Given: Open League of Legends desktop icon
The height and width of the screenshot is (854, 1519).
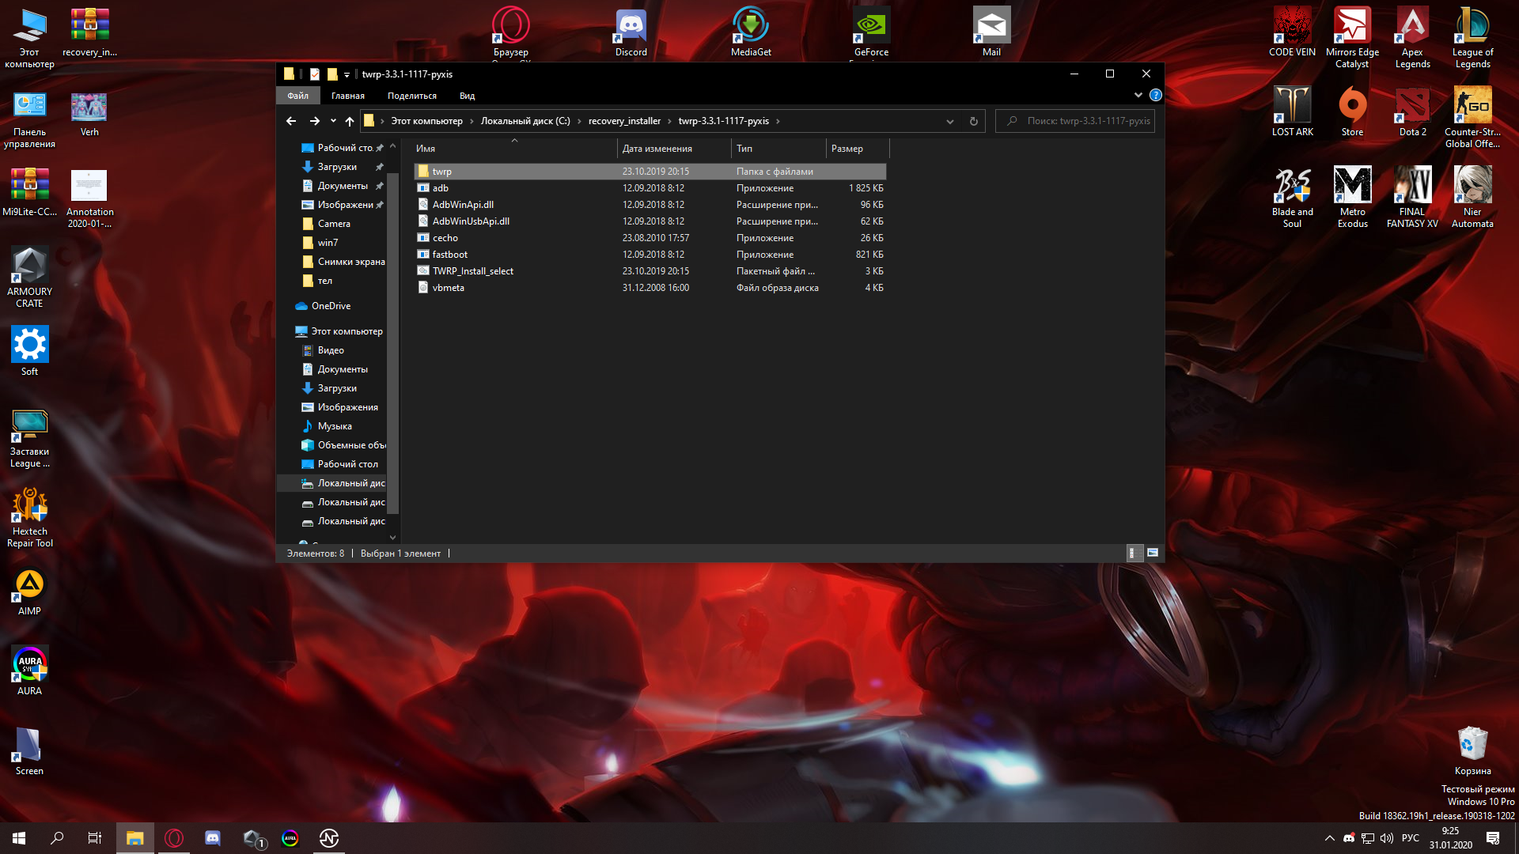Looking at the screenshot, I should (1472, 38).
